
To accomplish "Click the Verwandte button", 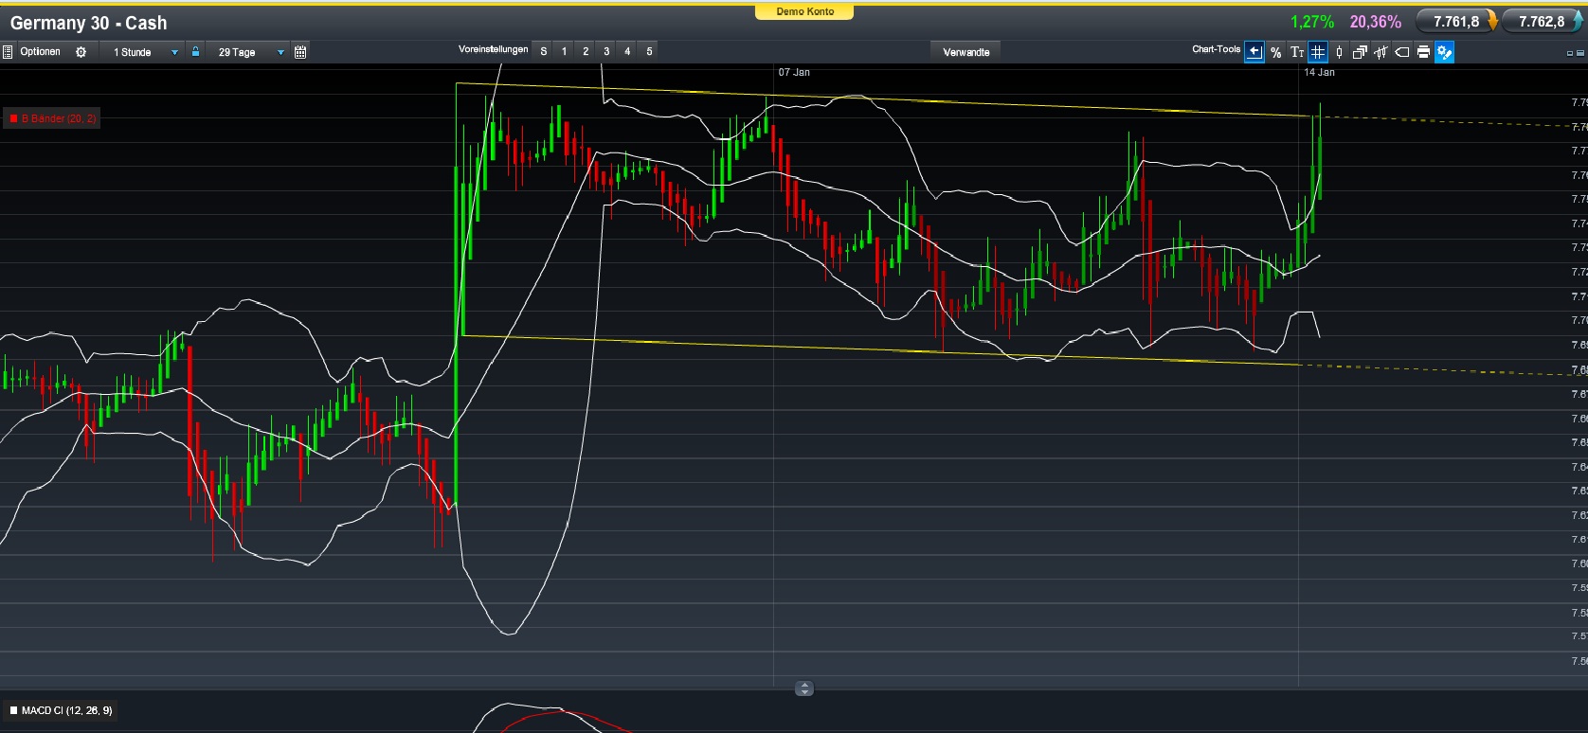I will 965,52.
